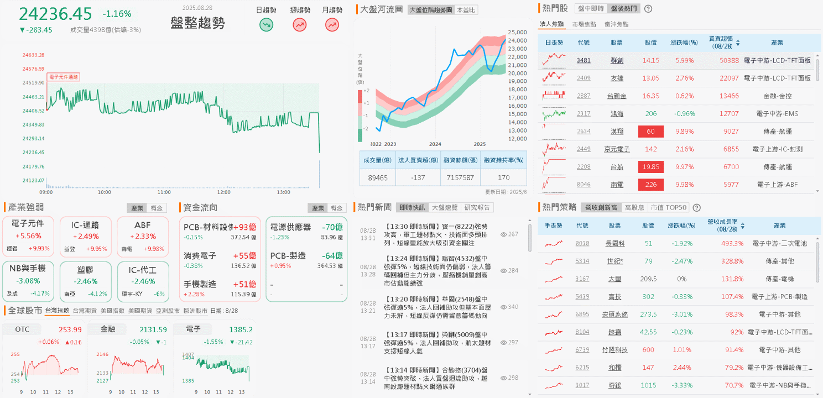Select 美國指數 in 全球股市
The height and width of the screenshot is (398, 823).
click(112, 311)
